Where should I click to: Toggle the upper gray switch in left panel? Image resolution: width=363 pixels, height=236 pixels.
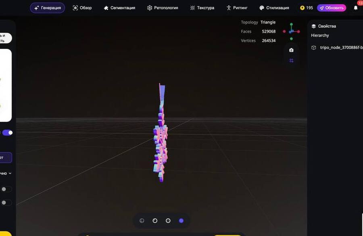pos(6,189)
